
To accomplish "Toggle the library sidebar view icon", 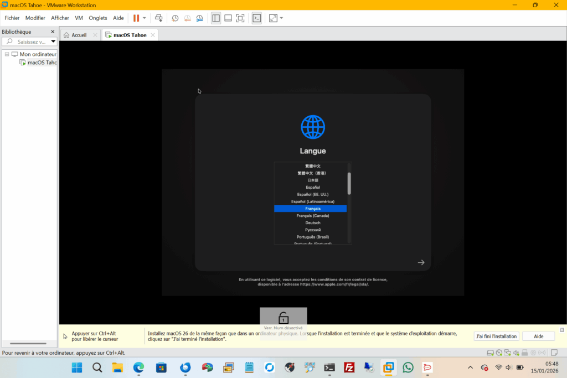I will coord(216,18).
